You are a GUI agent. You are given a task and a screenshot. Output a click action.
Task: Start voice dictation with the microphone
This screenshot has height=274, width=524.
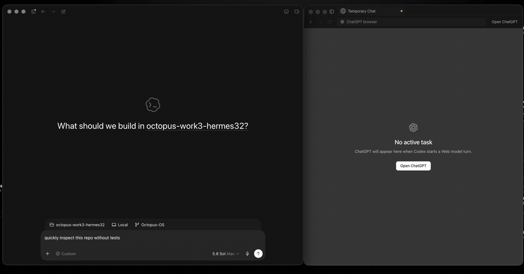pos(247,254)
